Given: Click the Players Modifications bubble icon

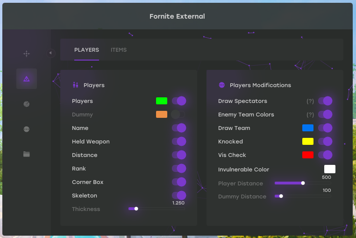Looking at the screenshot, I should click(x=222, y=85).
